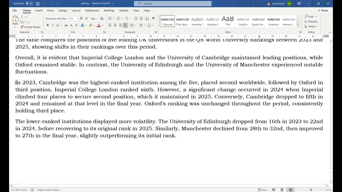Toggle Underline formatting
This screenshot has width=342, height=192.
point(57,25)
